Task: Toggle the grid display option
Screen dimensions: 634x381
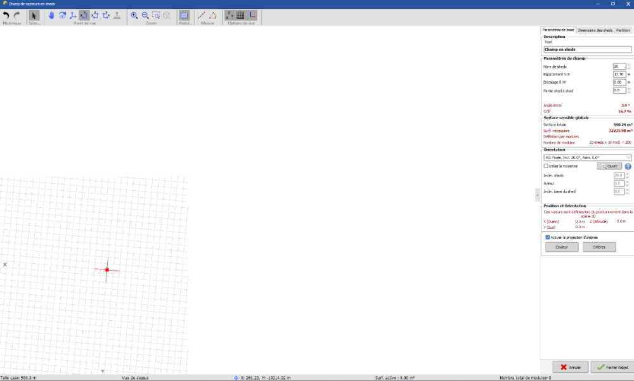Action: click(x=240, y=15)
